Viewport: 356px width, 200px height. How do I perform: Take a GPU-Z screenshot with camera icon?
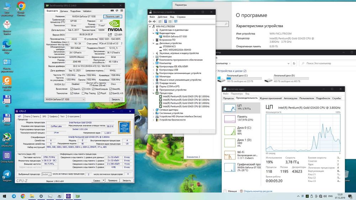tap(112, 11)
